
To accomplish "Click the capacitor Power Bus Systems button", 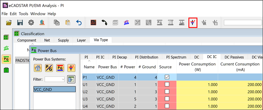I will 71,68.
